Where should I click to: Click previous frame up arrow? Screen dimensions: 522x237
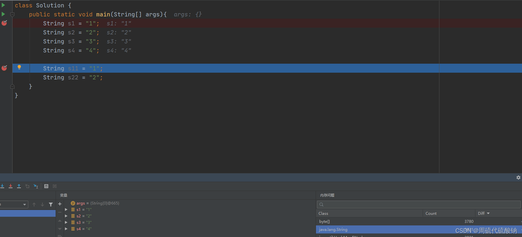(x=34, y=205)
